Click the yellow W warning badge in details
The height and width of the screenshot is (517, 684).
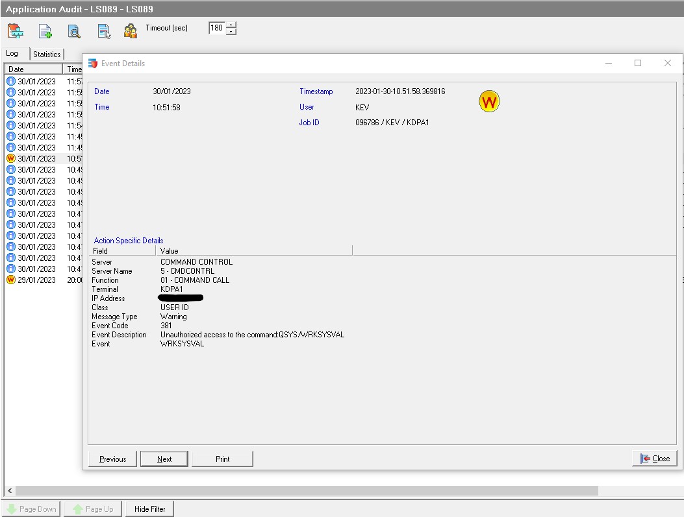pos(489,102)
